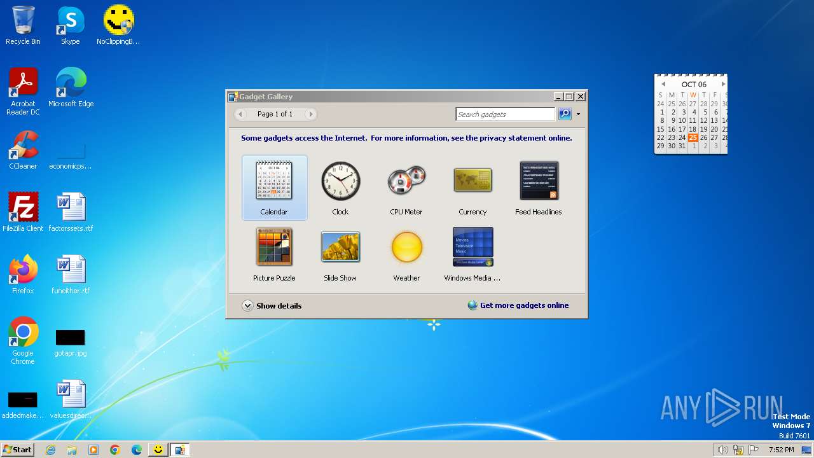Image resolution: width=814 pixels, height=458 pixels.
Task: Switch to Gadget Gallery taskbar button
Action: coord(180,450)
